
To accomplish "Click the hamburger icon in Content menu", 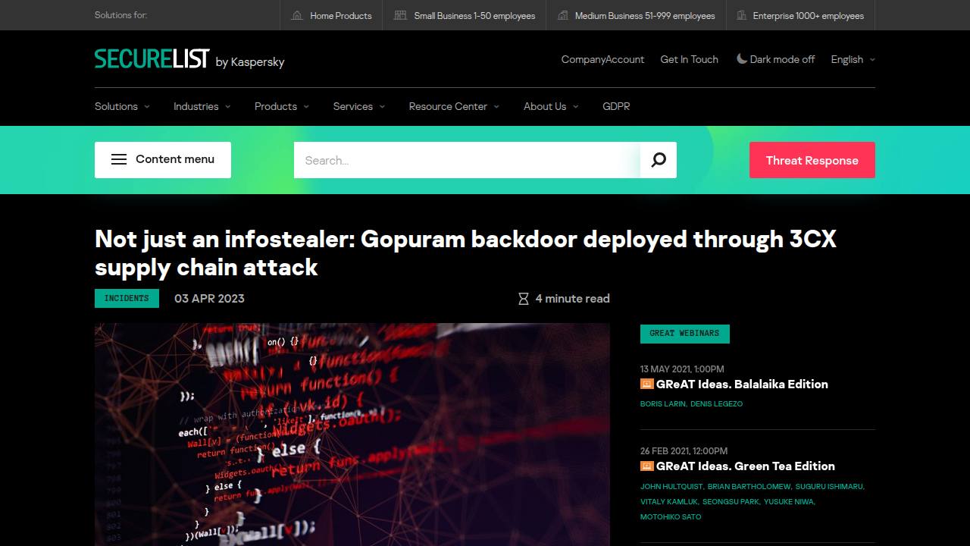I will pos(119,159).
